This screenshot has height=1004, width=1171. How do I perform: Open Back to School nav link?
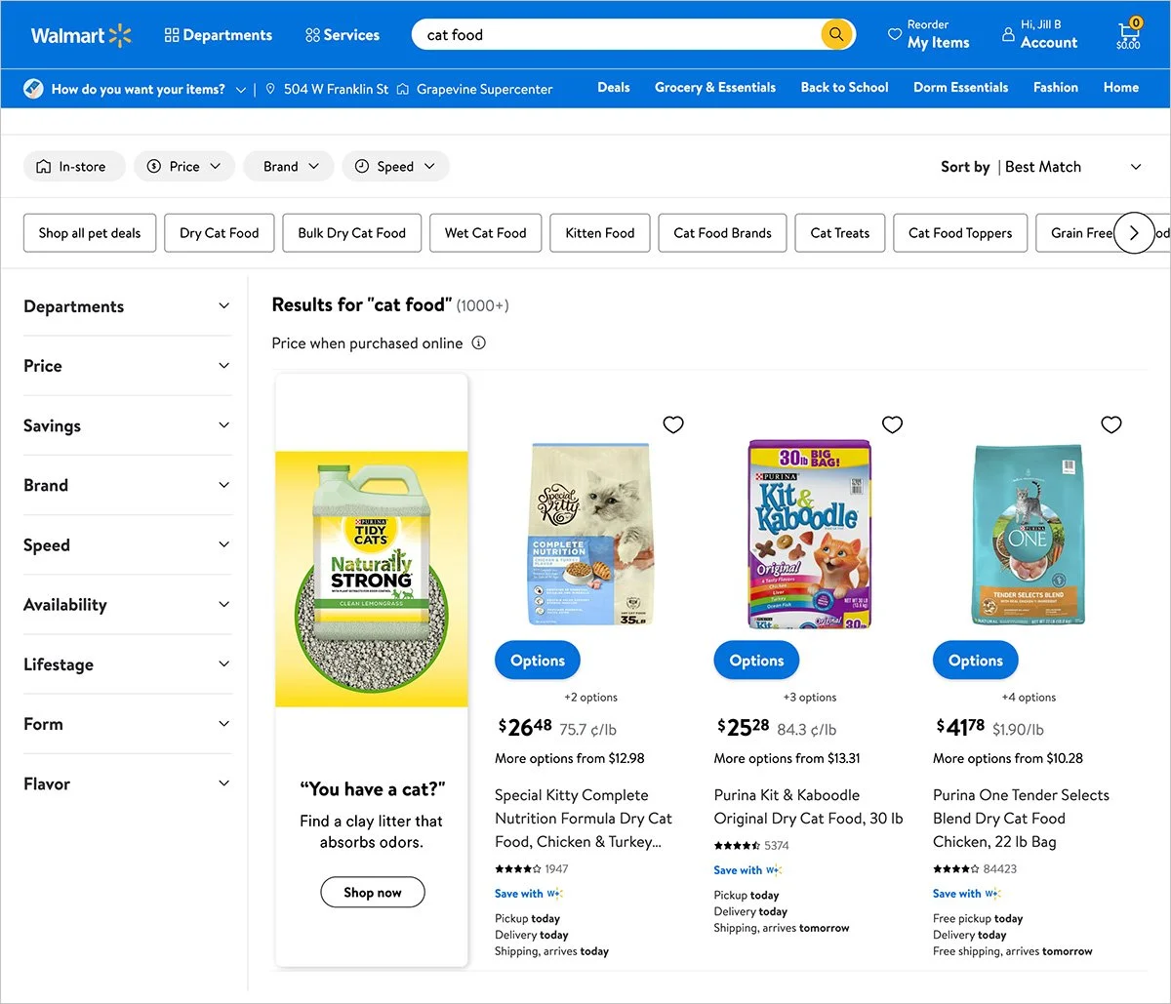tap(845, 87)
